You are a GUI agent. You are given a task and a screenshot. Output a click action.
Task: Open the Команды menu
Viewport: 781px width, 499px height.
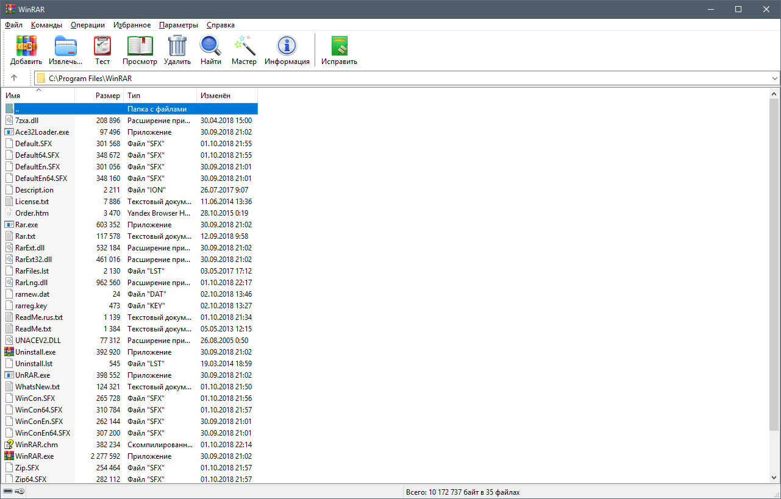[x=46, y=25]
